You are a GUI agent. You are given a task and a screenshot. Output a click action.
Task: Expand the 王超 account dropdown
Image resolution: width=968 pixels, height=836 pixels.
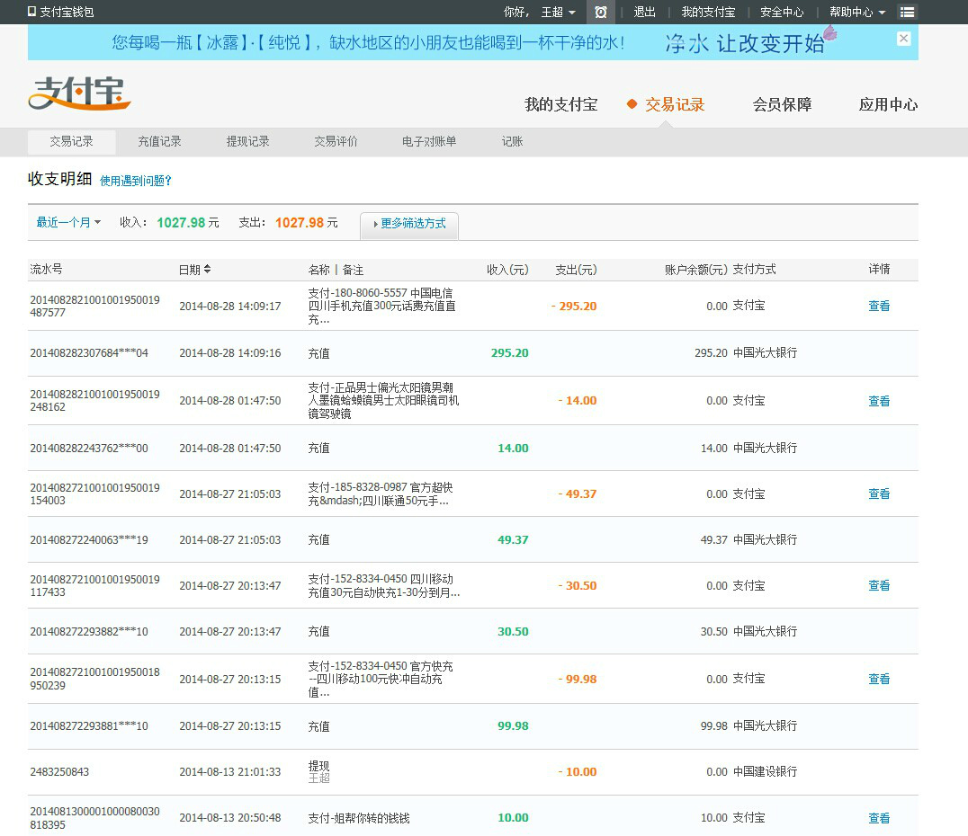558,12
